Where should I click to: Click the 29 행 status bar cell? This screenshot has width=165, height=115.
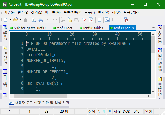tap(64, 111)
